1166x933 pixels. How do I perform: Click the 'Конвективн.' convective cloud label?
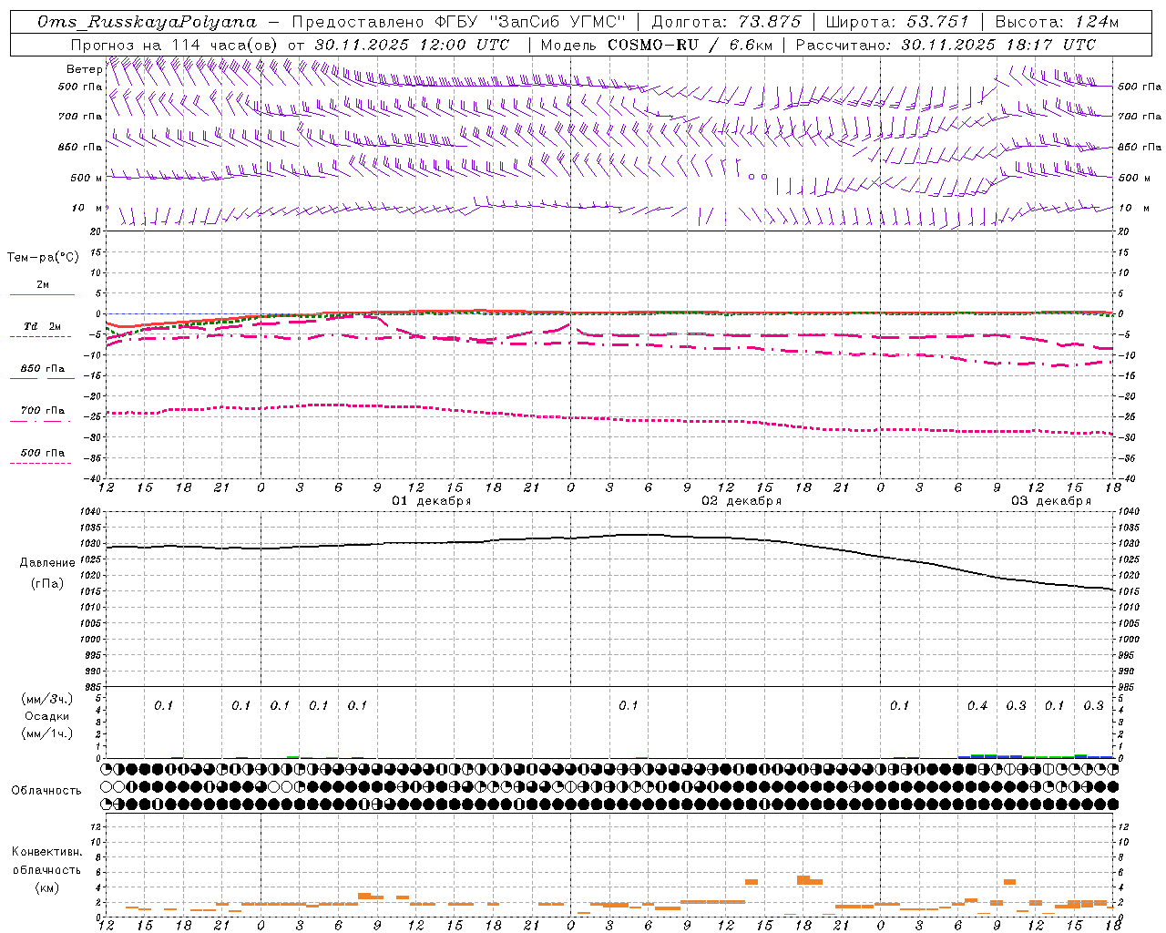[x=47, y=852]
